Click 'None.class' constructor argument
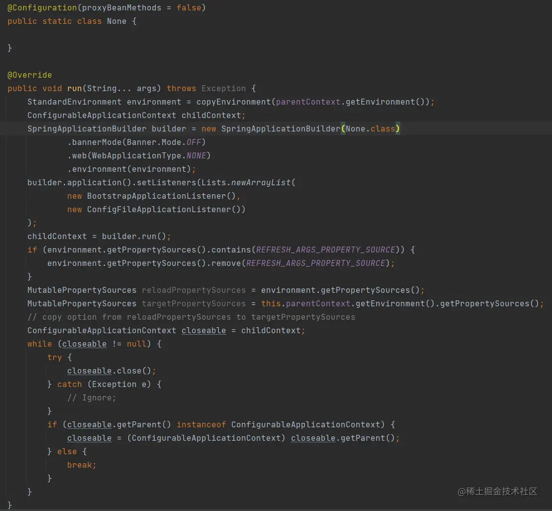The width and height of the screenshot is (552, 511). [x=370, y=128]
